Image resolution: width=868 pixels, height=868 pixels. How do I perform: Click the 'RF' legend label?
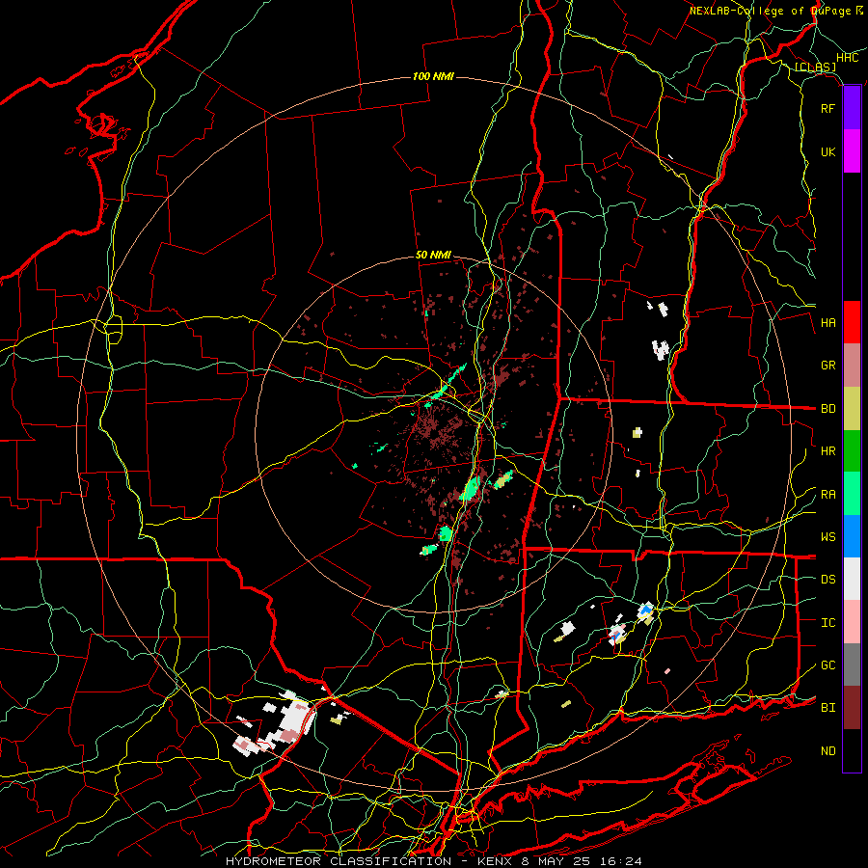tap(827, 108)
